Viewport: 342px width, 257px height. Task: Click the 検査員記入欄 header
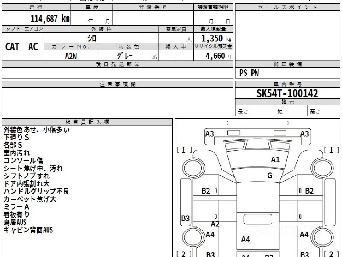click(x=87, y=122)
